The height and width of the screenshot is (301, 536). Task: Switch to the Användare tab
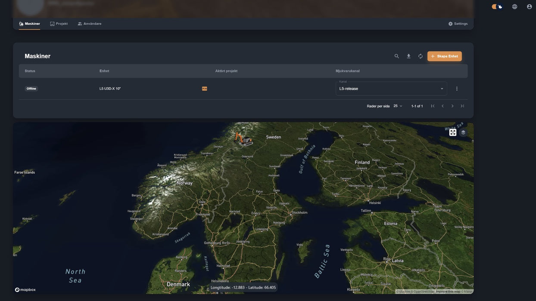tap(89, 24)
